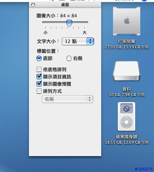Click the 圖像大小：84 × 84 label

(x=57, y=16)
